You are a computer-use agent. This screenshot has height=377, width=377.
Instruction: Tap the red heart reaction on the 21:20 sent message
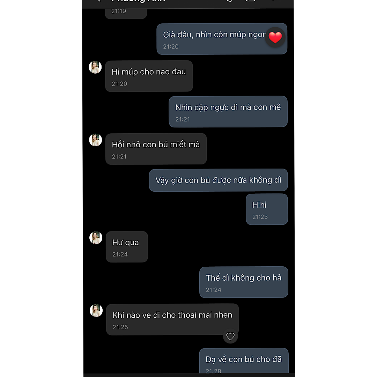[x=275, y=37]
